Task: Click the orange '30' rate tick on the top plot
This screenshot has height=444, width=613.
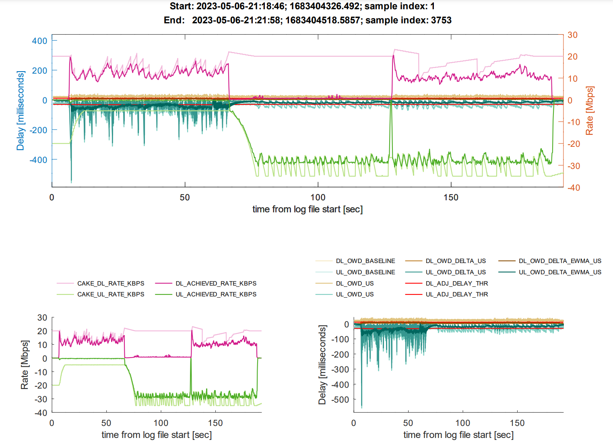Action: coord(573,35)
